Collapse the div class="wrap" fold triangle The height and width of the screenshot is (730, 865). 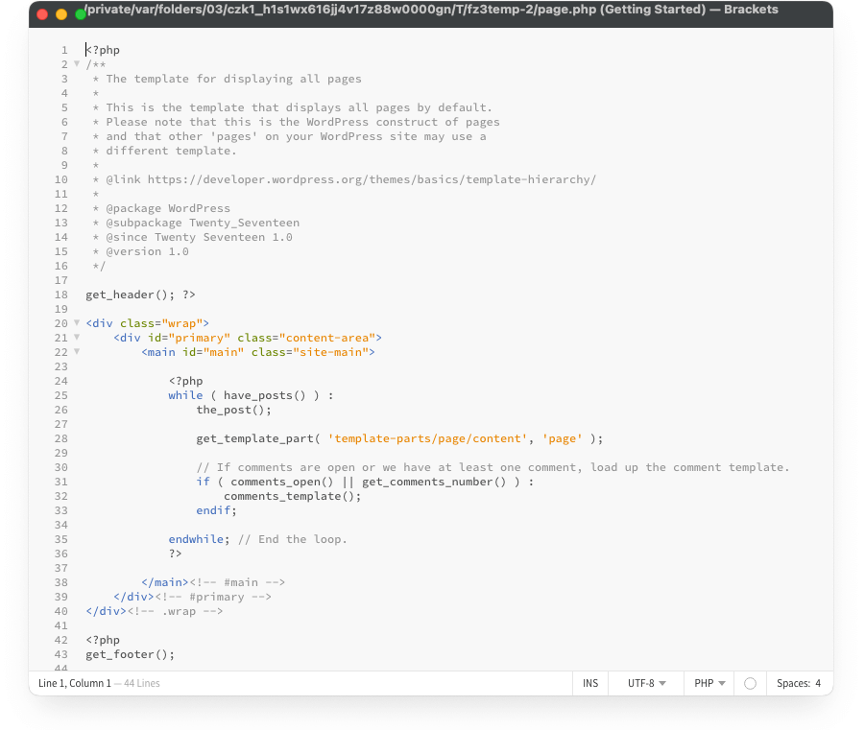[77, 323]
